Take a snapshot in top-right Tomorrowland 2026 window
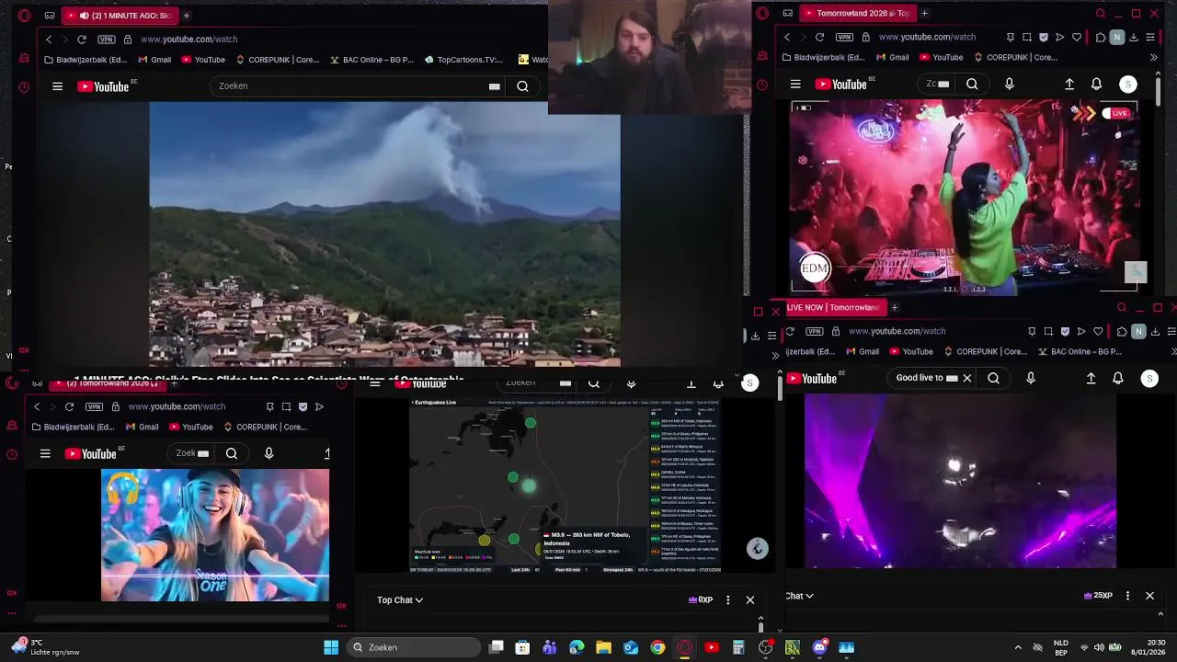The height and width of the screenshot is (662, 1177). click(1027, 38)
